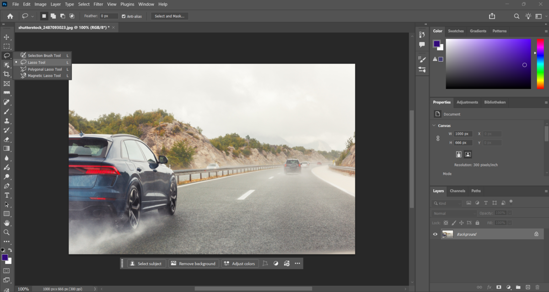Click Link layers icon

[479, 287]
